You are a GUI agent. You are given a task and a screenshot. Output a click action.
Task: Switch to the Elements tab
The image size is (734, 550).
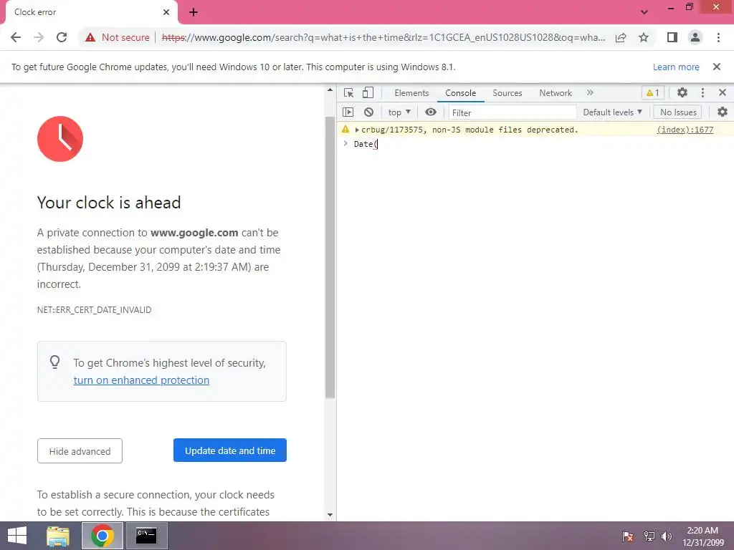(x=411, y=92)
